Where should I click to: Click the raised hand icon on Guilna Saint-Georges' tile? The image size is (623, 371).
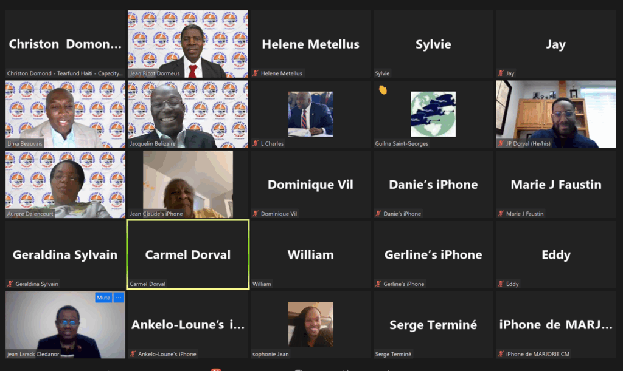(383, 90)
